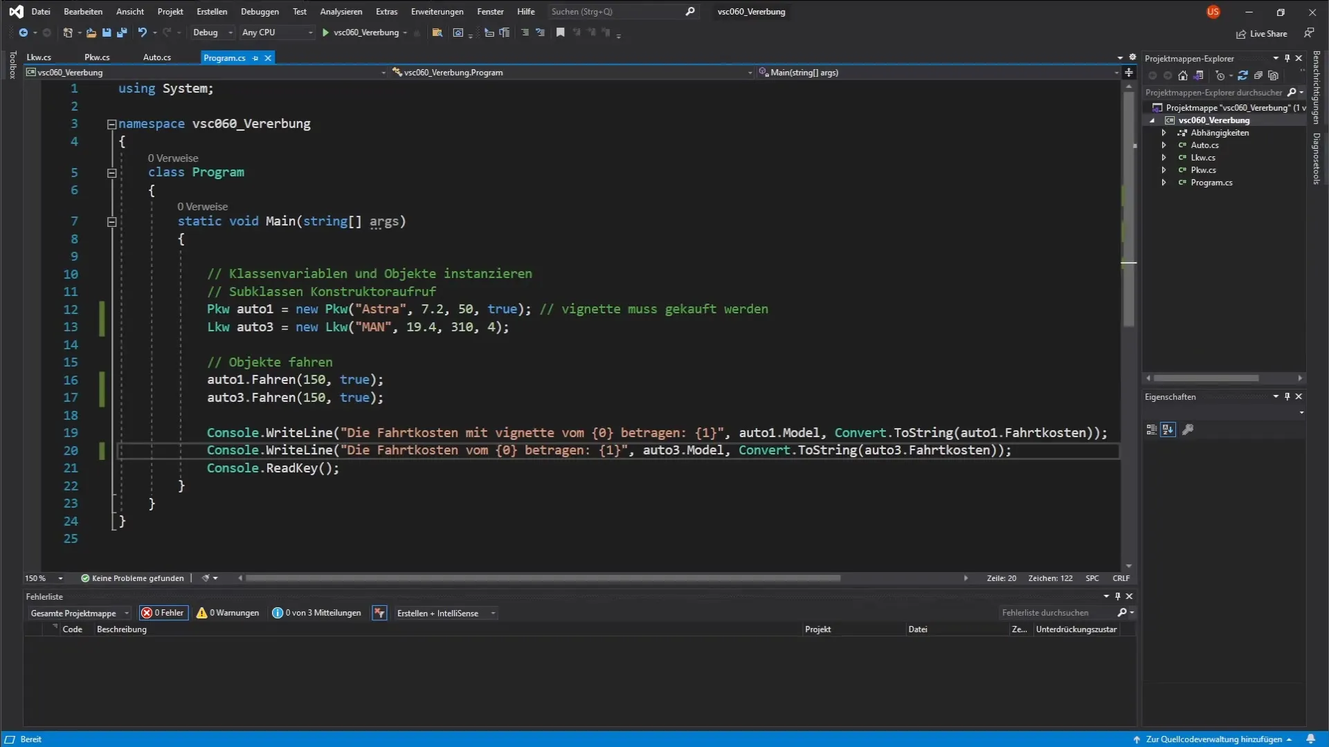
Task: Click the Alphabetical sort icon in Eigenschaften
Action: click(1168, 430)
